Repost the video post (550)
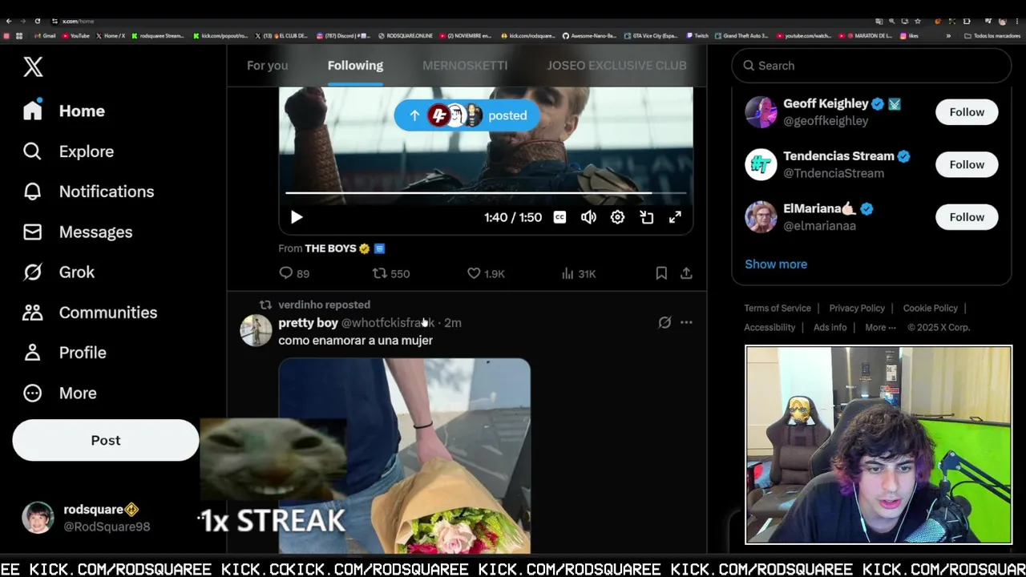 tap(391, 273)
